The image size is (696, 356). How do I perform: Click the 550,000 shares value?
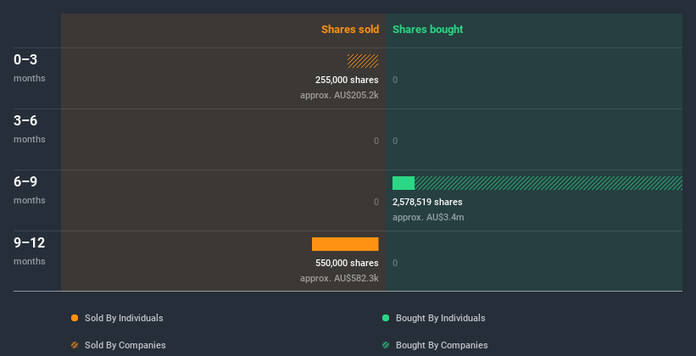[x=347, y=263]
